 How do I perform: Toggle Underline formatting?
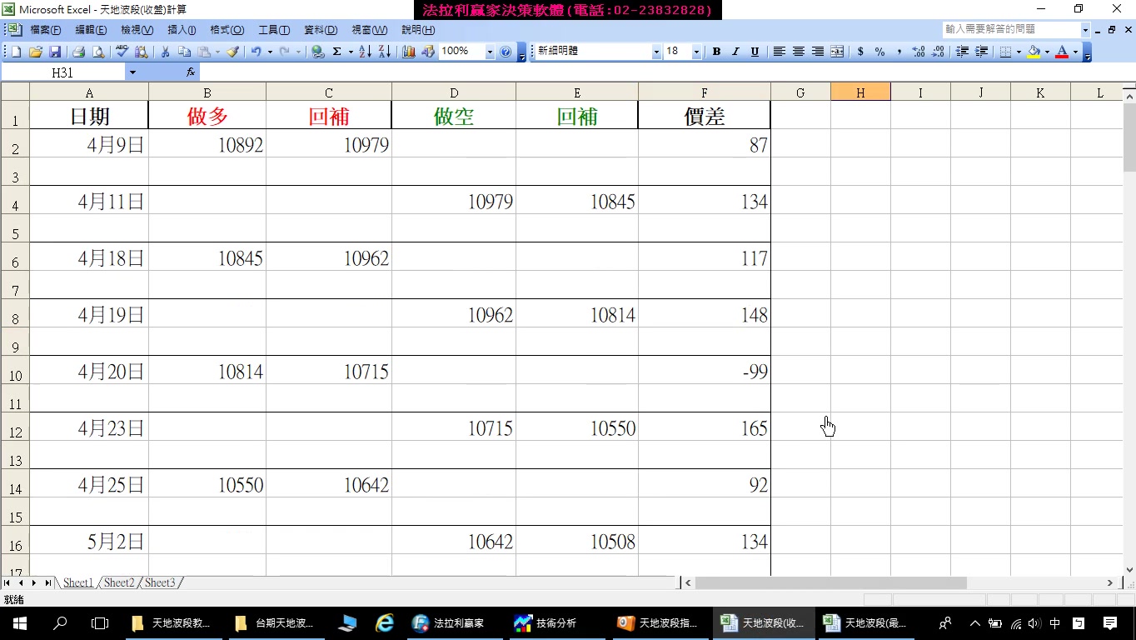coord(755,52)
